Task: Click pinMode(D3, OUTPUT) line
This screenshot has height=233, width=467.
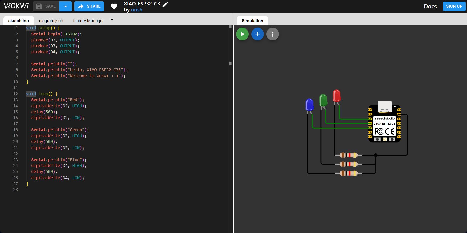Action: [55, 46]
